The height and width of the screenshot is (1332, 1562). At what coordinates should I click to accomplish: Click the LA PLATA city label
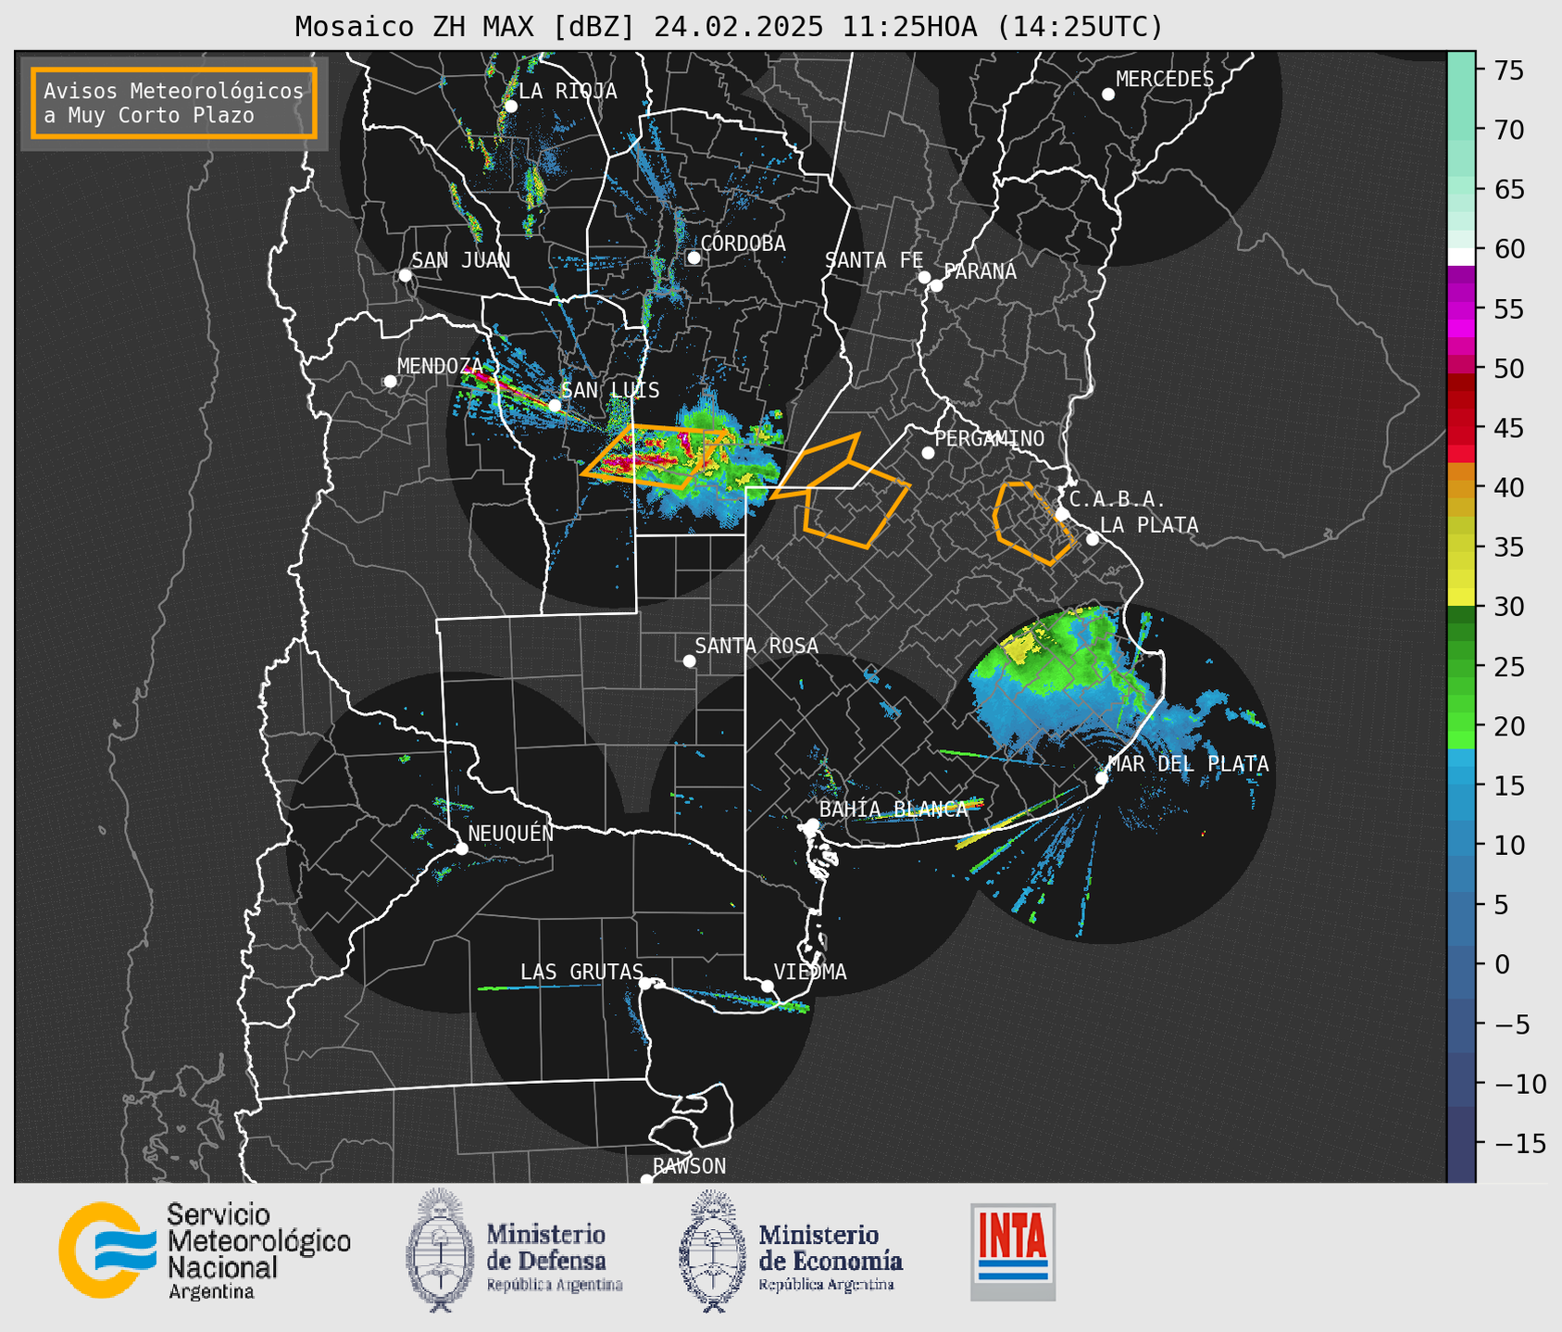(x=1149, y=524)
